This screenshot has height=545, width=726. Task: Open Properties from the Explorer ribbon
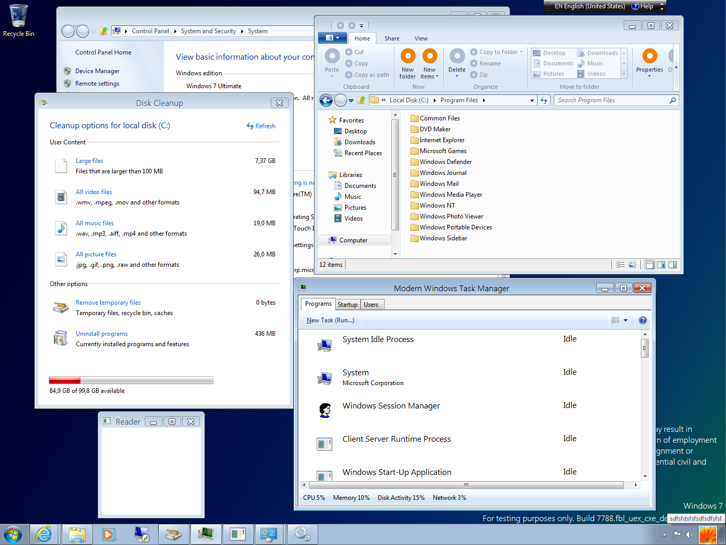pyautogui.click(x=649, y=56)
